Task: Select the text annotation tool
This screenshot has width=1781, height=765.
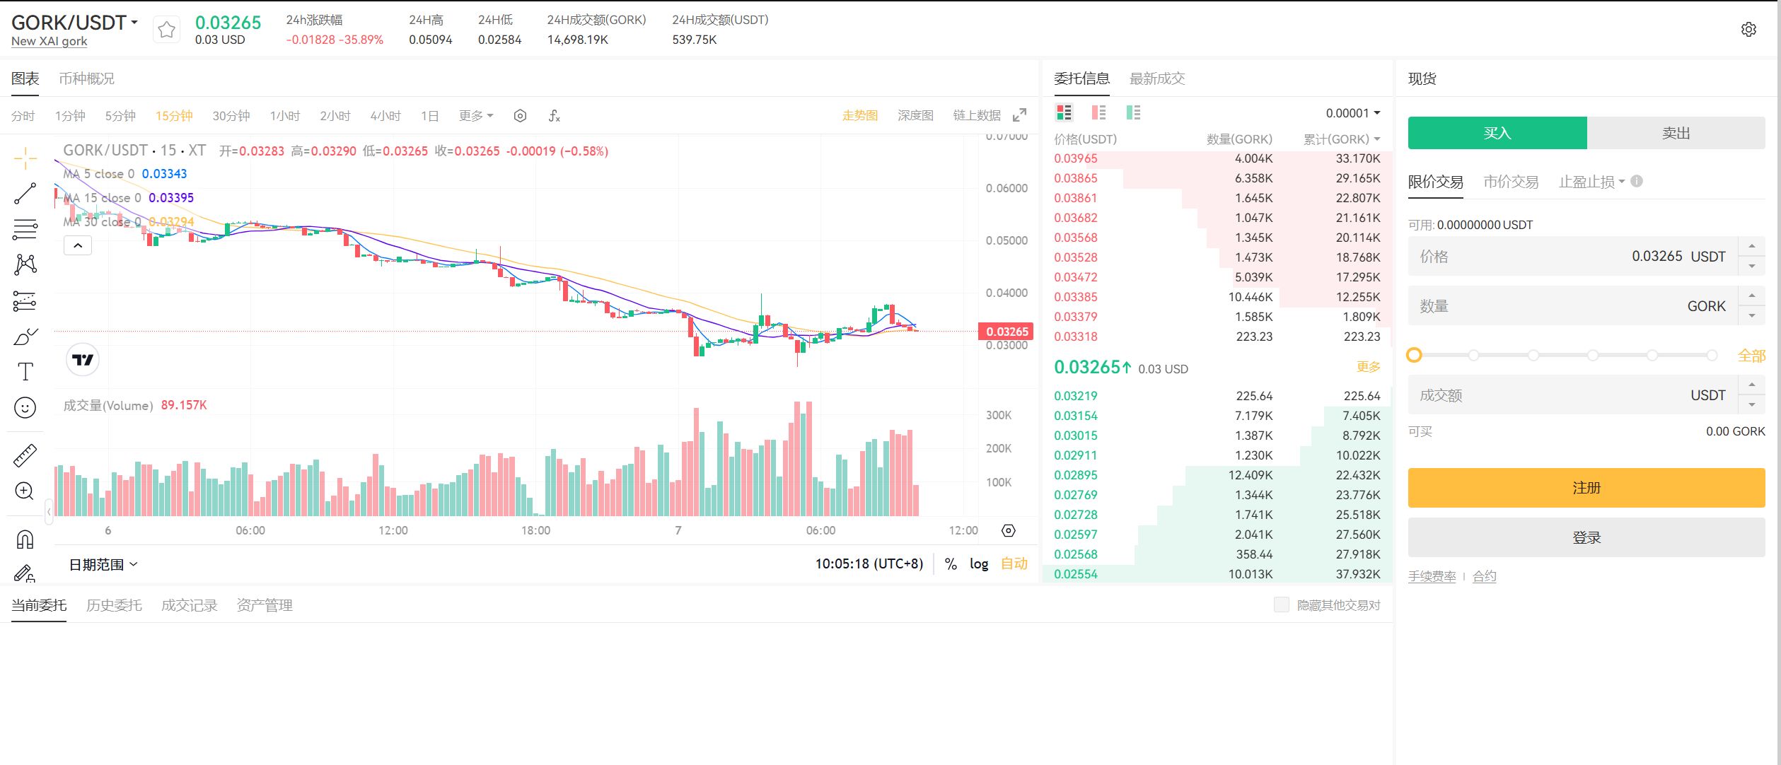Action: pos(25,371)
